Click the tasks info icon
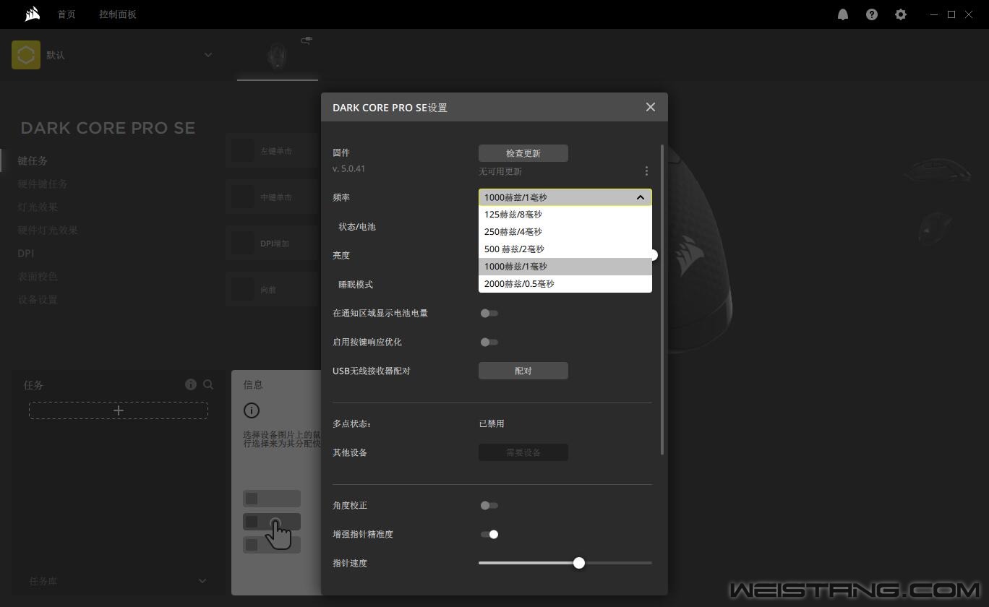 click(x=191, y=384)
